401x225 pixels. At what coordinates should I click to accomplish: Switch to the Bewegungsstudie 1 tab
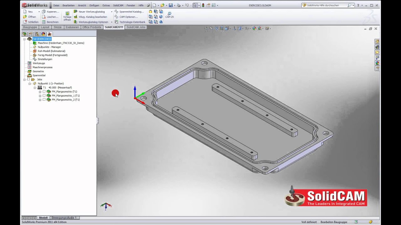coord(64,217)
